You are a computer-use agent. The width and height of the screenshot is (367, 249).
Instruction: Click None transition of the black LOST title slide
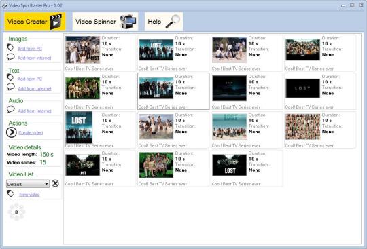pos(328,93)
